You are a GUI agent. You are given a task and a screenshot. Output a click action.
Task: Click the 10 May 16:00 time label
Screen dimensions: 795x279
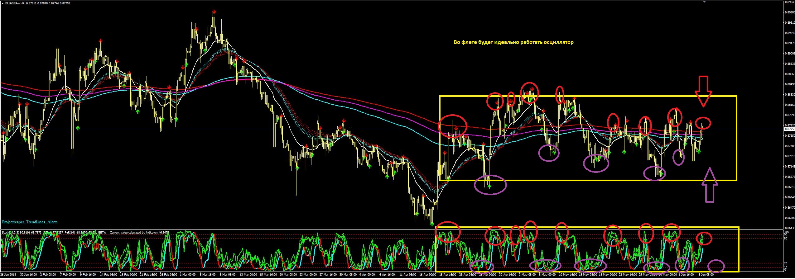[x=567, y=275]
